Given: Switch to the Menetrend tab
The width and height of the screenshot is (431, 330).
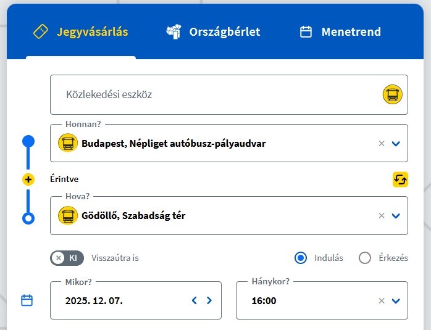Looking at the screenshot, I should [x=340, y=31].
